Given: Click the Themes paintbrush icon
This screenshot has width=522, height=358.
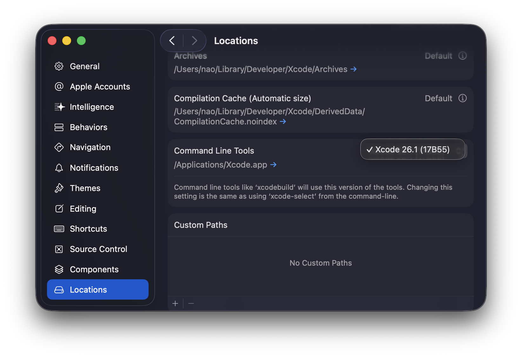Looking at the screenshot, I should click(59, 188).
